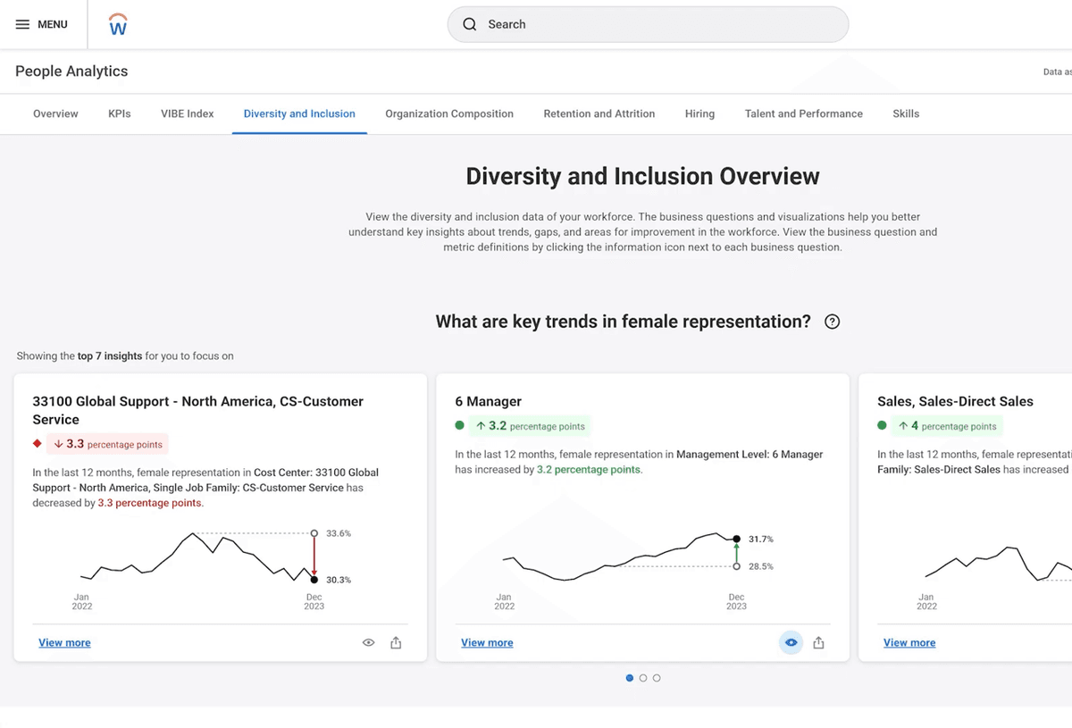This screenshot has height=728, width=1072.
Task: Click into the Search field
Action: 648,24
